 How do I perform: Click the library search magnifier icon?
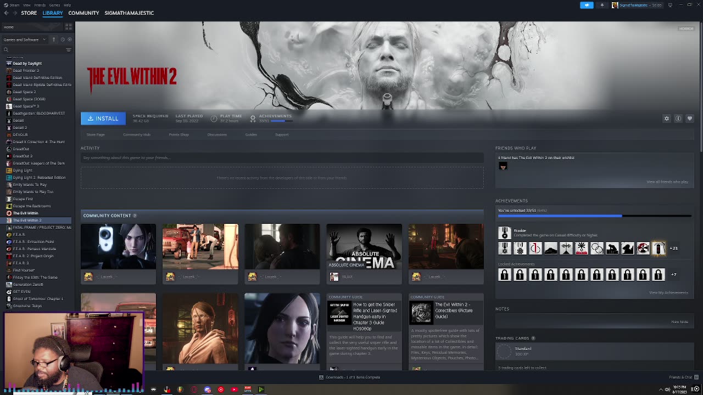click(6, 49)
